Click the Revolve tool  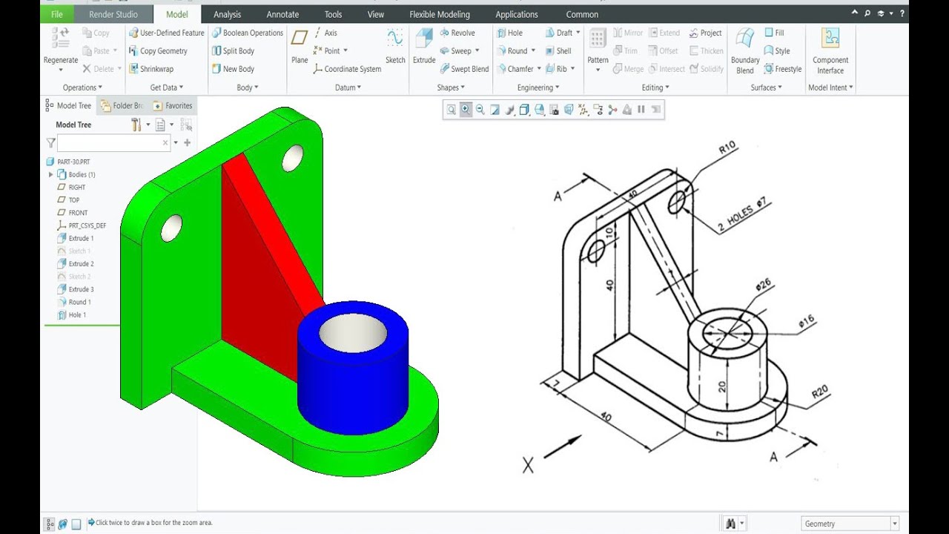[x=457, y=33]
